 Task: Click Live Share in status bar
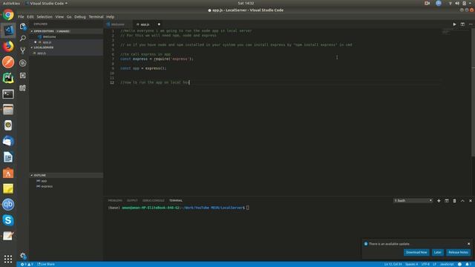coord(46,264)
